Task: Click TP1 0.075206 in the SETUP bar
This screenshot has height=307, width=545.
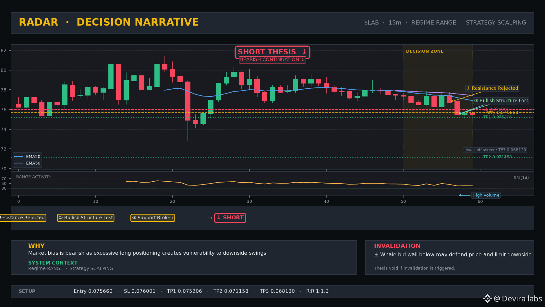Action: [x=185, y=291]
